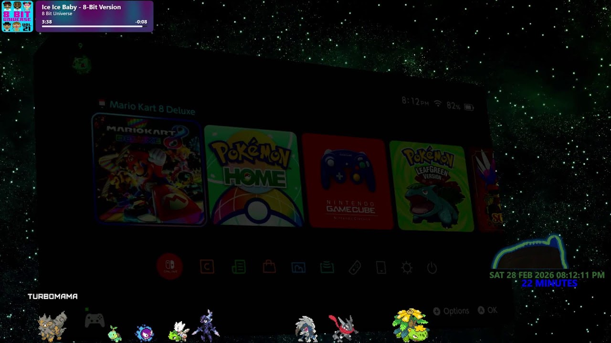Open the Controllers icon in the dock

tap(355, 268)
